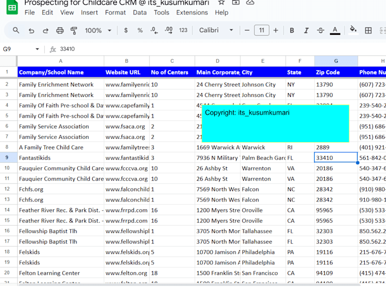Open the 123 number formats menu
Image resolution: width=386 pixels, height=290 pixels.
pyautogui.click(x=183, y=30)
